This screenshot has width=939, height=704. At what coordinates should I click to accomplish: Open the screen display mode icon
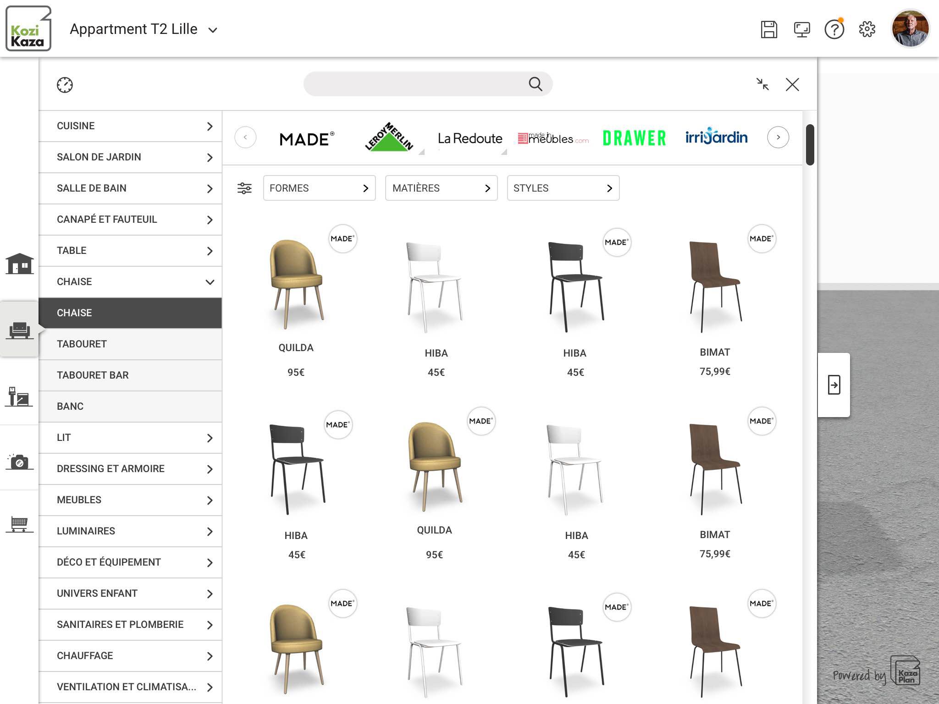pos(802,30)
